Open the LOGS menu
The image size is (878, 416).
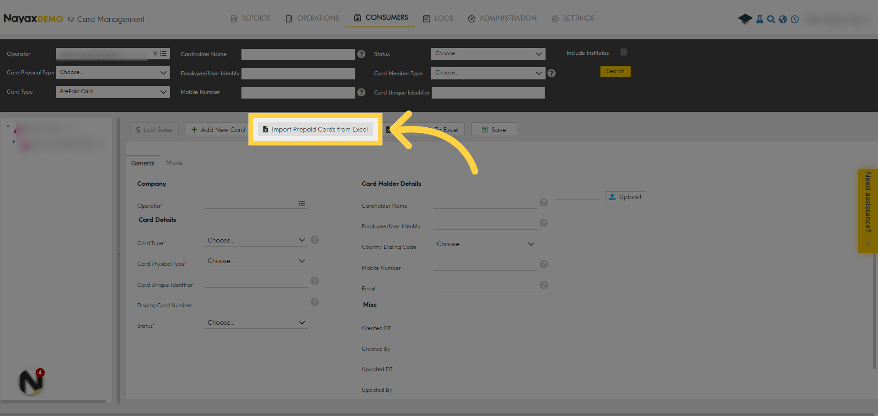(438, 18)
